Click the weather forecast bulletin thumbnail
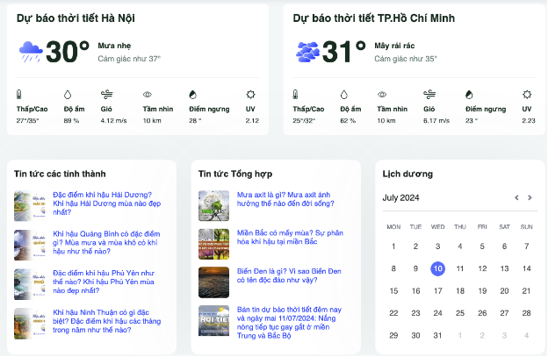 (x=214, y=321)
